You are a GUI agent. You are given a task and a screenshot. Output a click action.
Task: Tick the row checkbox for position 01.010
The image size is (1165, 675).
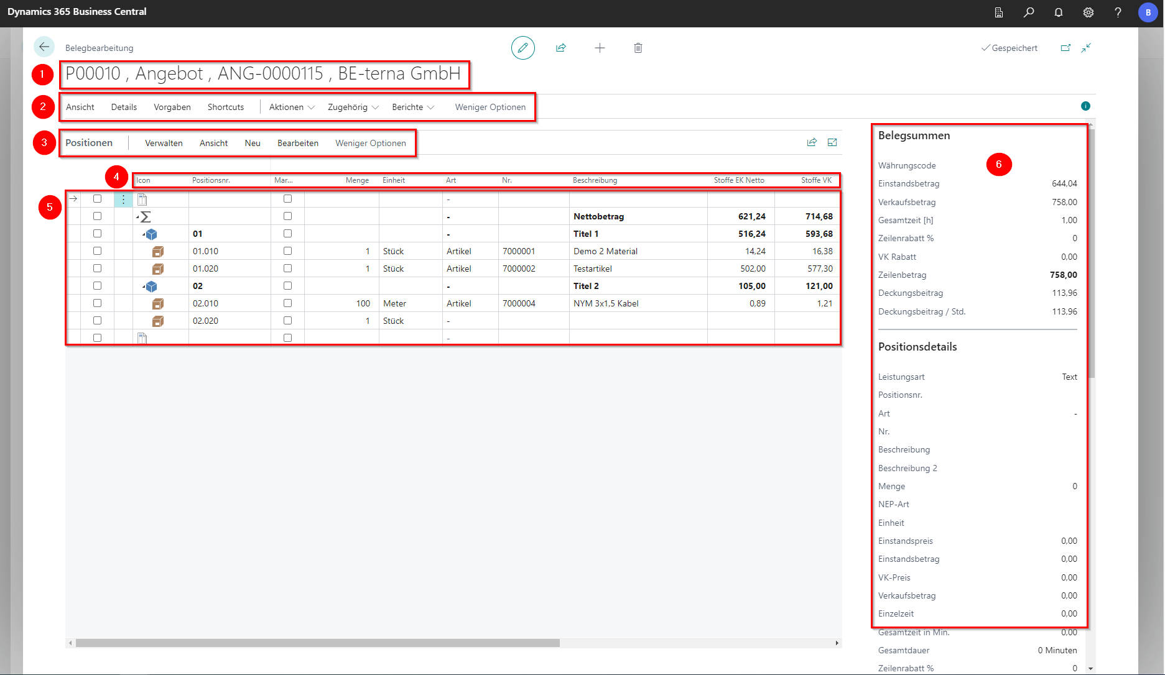(97, 251)
